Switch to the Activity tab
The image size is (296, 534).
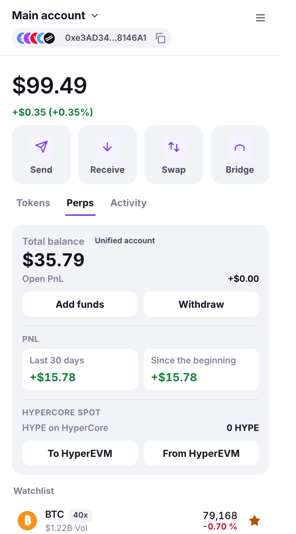(128, 203)
